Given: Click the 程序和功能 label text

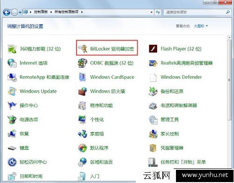Looking at the screenshot, I should coord(102,106).
